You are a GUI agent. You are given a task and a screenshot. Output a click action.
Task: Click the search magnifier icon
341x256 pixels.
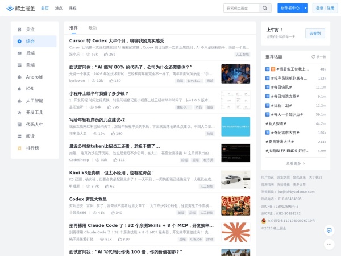[265, 8]
